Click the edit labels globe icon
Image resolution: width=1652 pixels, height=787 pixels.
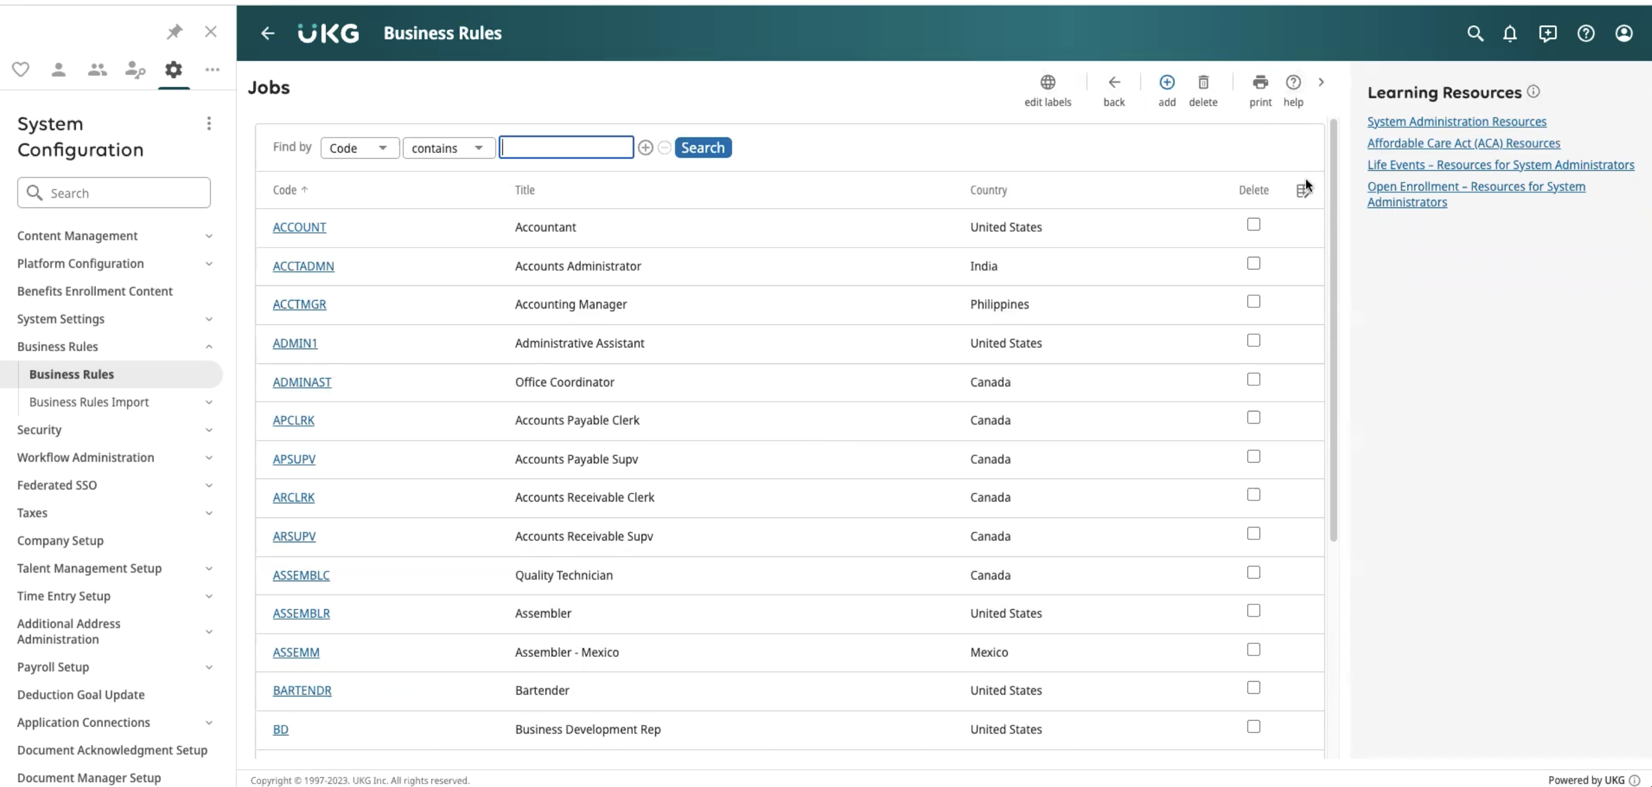click(x=1047, y=82)
